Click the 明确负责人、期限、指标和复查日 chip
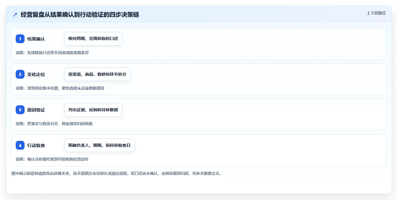The width and height of the screenshot is (398, 200). 99,145
